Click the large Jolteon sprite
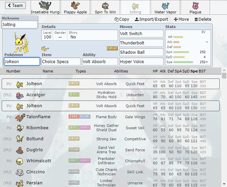The image size is (227, 187). point(22,42)
